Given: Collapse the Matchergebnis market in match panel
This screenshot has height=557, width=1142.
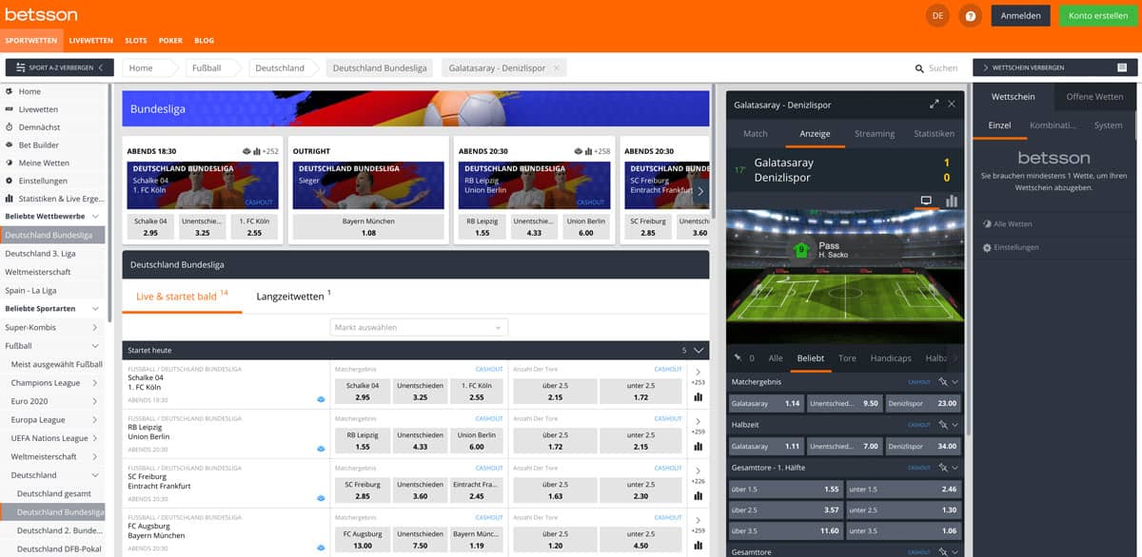Looking at the screenshot, I should tap(955, 381).
